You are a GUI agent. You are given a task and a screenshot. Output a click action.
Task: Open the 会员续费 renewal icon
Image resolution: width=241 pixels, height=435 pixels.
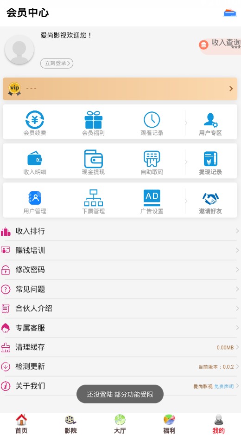[x=35, y=120]
